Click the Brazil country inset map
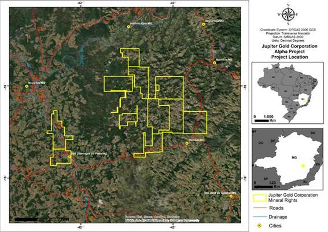328x232 pixels. [x=288, y=93]
